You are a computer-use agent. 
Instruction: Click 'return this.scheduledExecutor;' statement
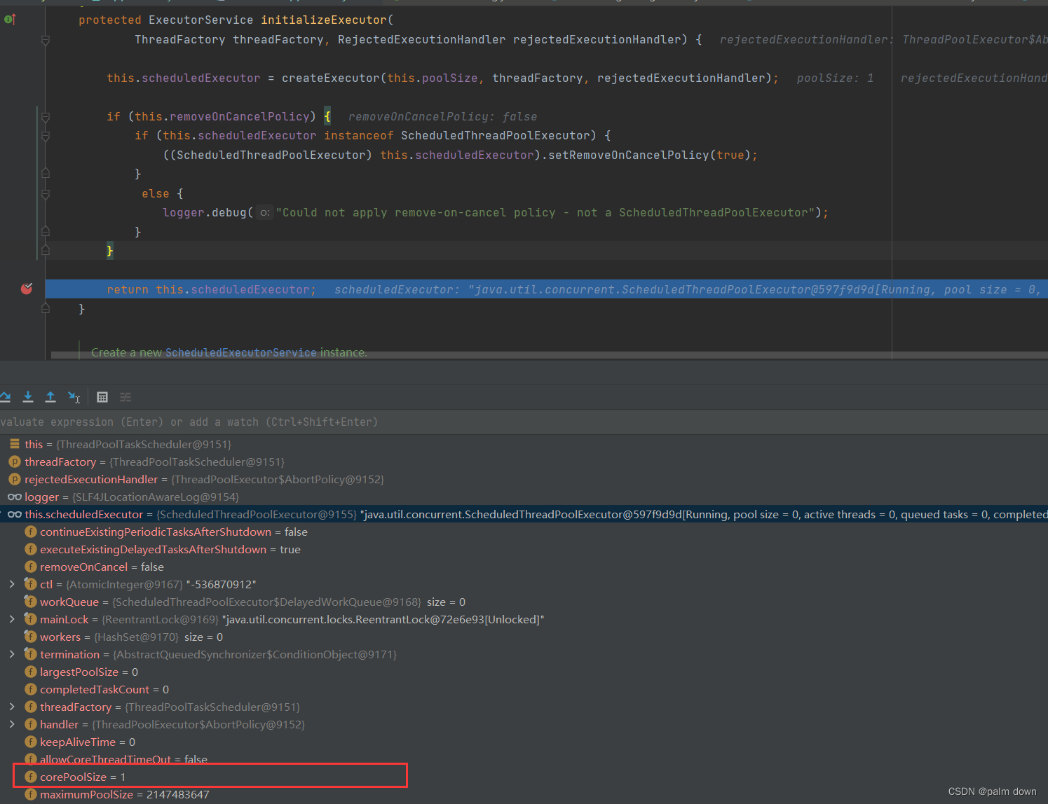[x=211, y=289]
